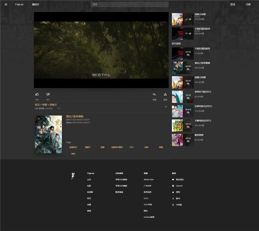The height and width of the screenshot is (231, 259).
Task: Click the 展开 expand text under breadcrumb
Action: pyautogui.click(x=59, y=109)
